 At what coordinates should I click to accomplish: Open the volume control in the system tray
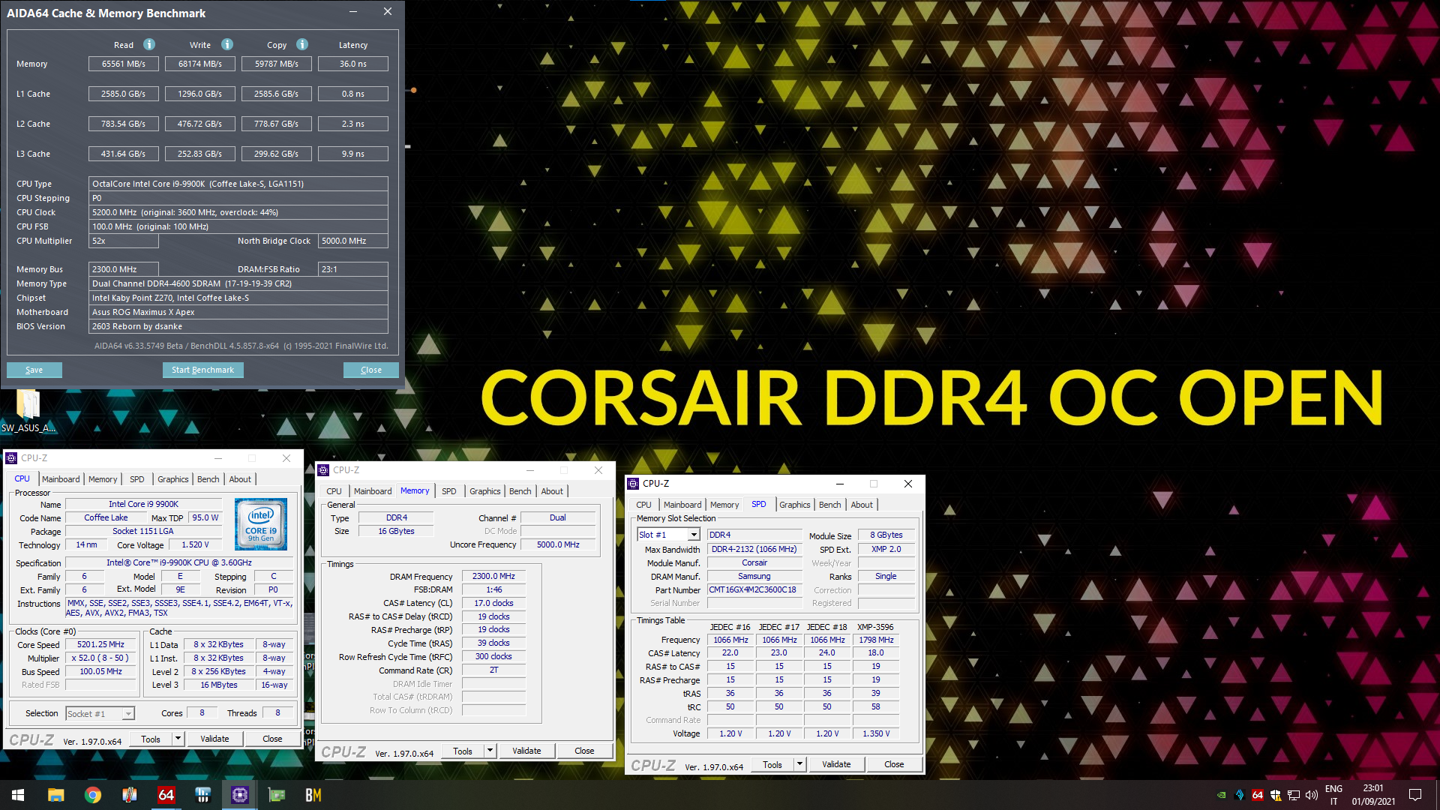1312,795
